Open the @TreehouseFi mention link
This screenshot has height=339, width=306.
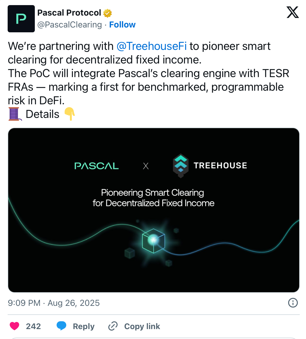152,46
